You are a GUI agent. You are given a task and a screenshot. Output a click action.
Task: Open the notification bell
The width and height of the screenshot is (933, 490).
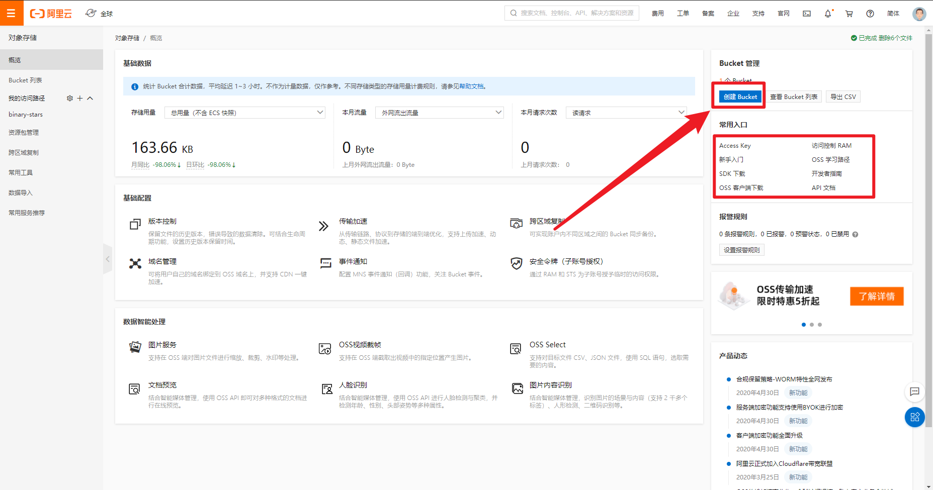pyautogui.click(x=828, y=14)
